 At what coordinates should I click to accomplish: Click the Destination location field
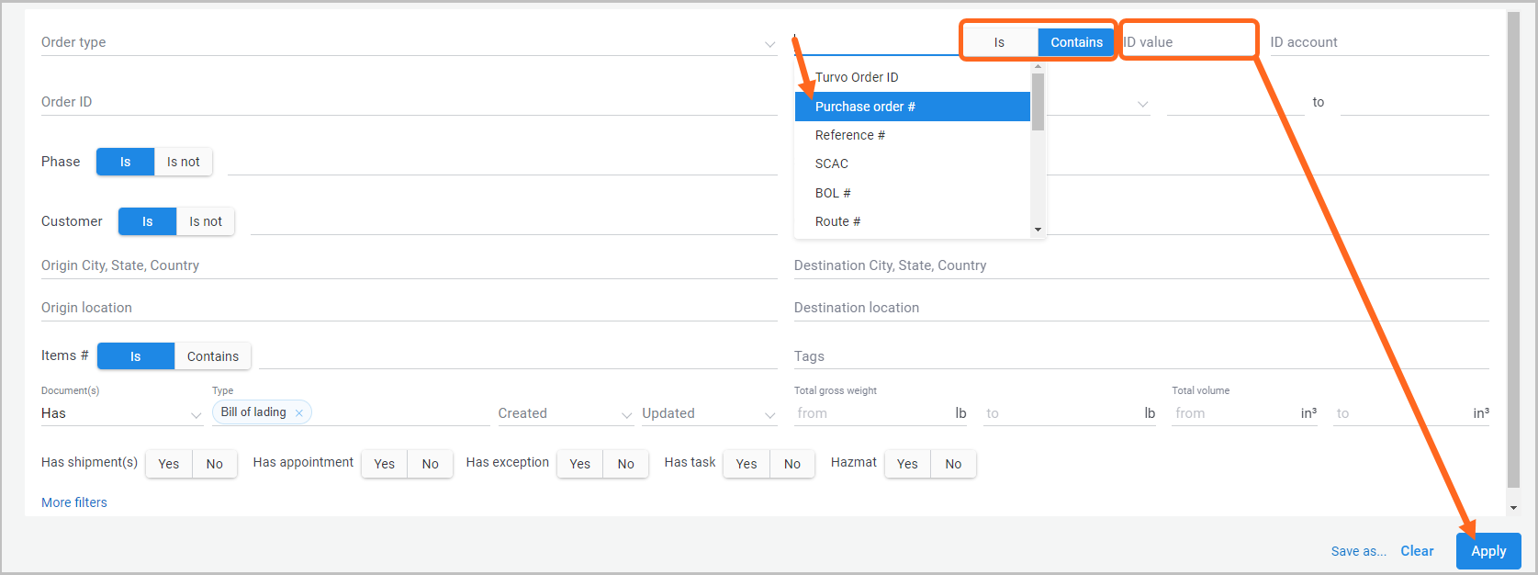point(1141,308)
